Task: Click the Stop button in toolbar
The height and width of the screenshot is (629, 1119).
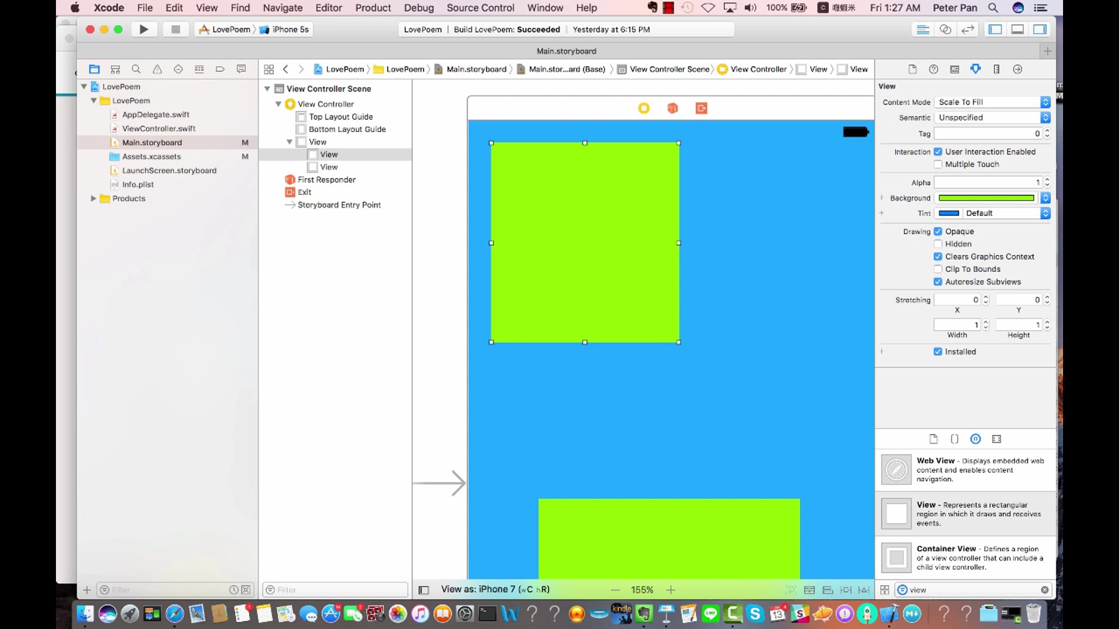Action: pos(175,29)
